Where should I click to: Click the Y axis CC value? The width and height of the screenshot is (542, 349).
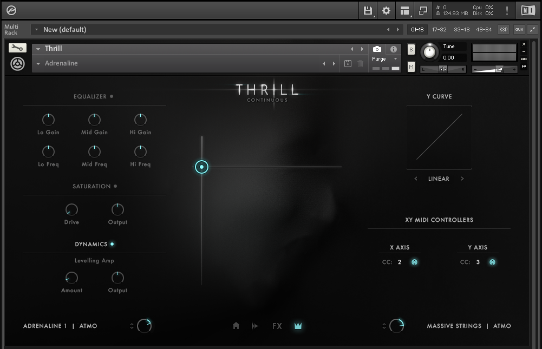[478, 262]
